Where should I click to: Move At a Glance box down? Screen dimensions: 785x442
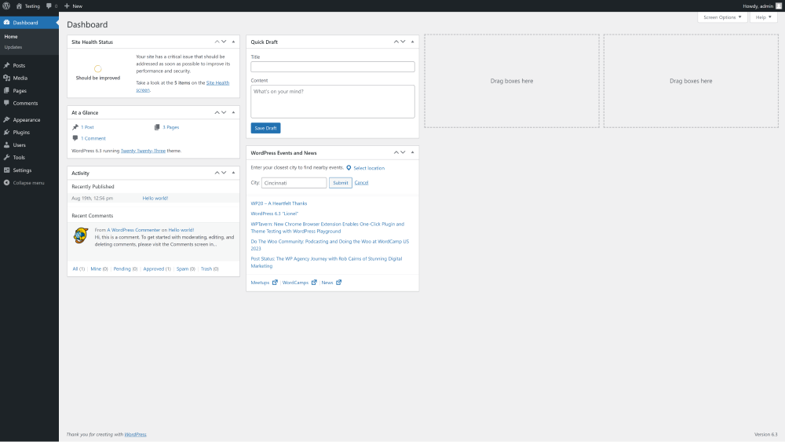coord(224,112)
